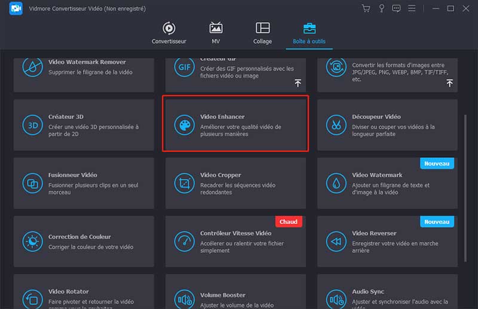Image resolution: width=478 pixels, height=309 pixels.
Task: Switch to the MV tab
Action: (x=216, y=33)
